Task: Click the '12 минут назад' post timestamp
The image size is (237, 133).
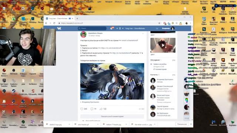Action: click(94, 36)
